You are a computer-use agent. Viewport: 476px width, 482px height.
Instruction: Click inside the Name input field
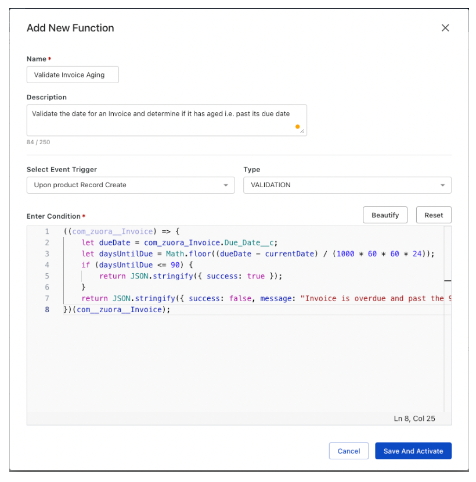pos(72,74)
